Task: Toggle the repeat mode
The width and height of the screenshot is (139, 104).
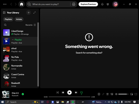Action: pos(81,93)
